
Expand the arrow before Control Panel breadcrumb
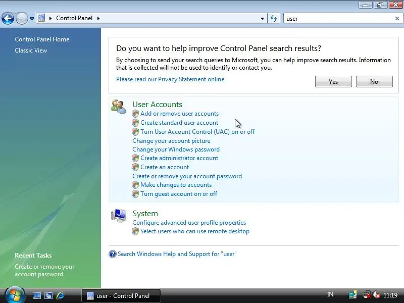pyautogui.click(x=50, y=18)
